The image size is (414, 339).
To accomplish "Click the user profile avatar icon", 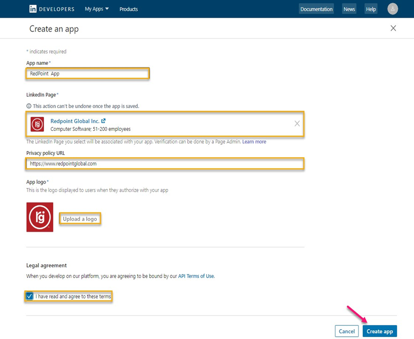I will (393, 9).
